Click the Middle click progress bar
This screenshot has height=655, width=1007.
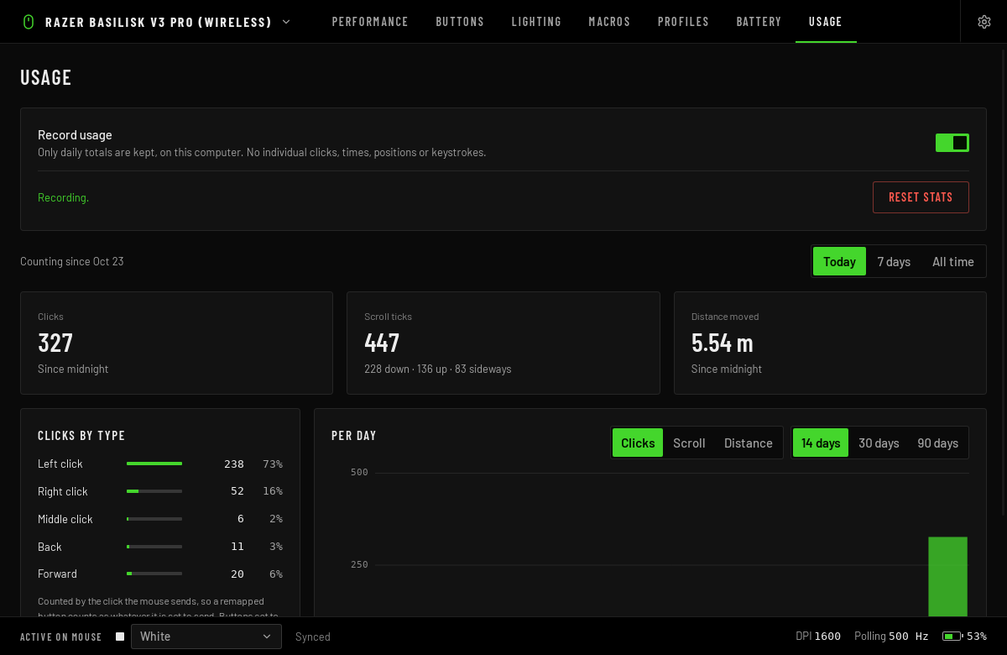coord(154,519)
